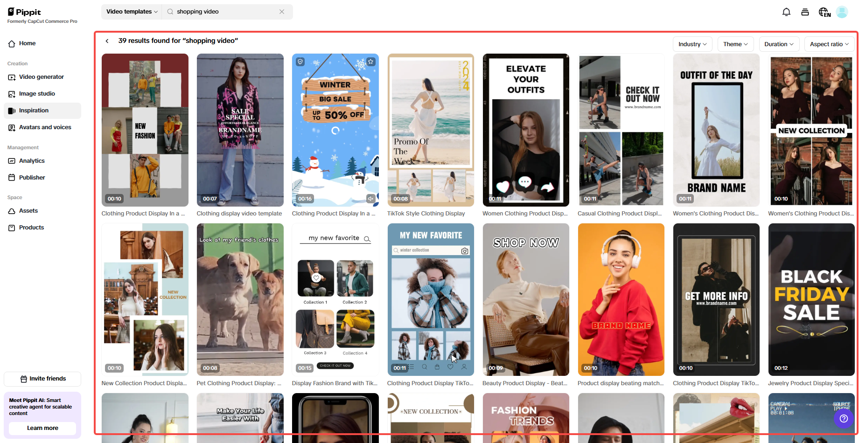The height and width of the screenshot is (443, 866).
Task: Clear the "shopping video" search text
Action: tap(282, 12)
